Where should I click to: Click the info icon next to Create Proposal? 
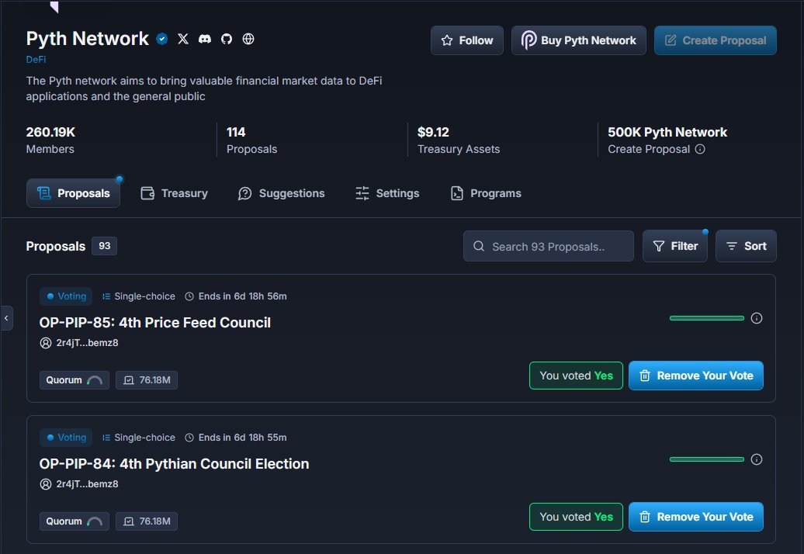tap(700, 149)
